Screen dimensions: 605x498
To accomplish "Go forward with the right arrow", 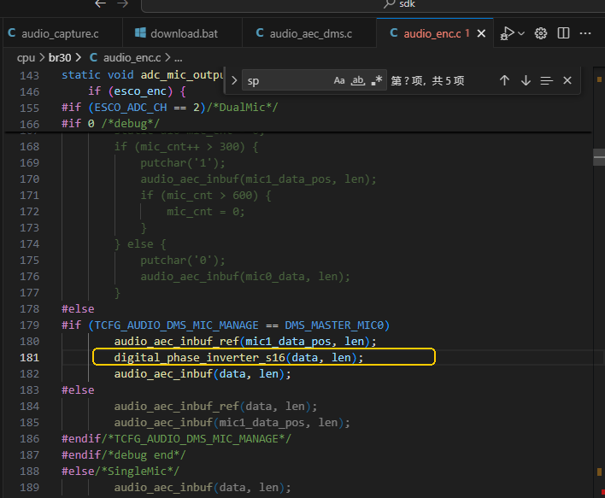I will click(x=123, y=4).
